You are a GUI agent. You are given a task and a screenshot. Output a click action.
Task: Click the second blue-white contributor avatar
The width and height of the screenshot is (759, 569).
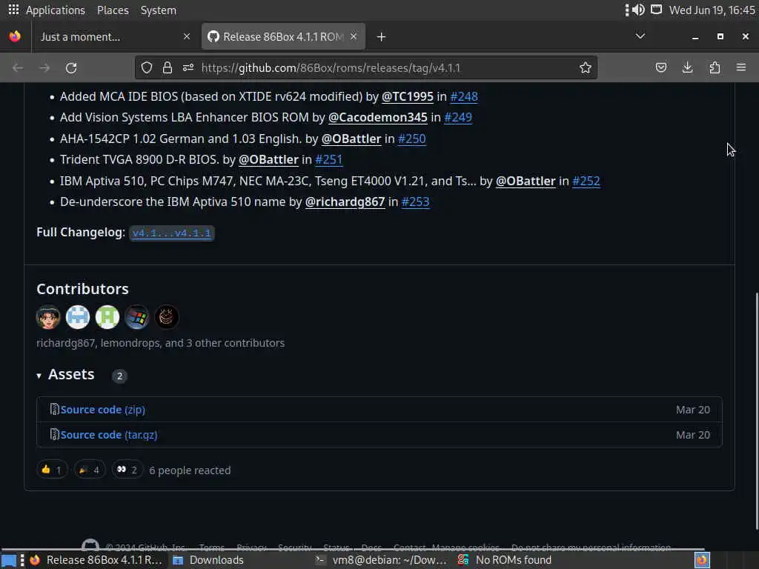[x=77, y=317]
